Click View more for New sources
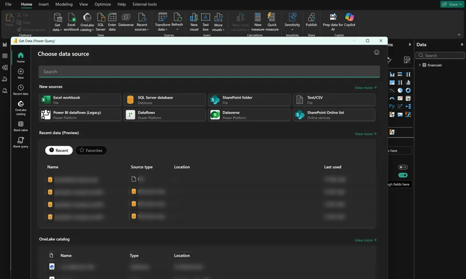 (366, 88)
